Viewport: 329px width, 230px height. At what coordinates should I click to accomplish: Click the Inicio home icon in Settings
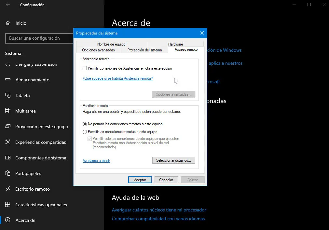point(8,23)
